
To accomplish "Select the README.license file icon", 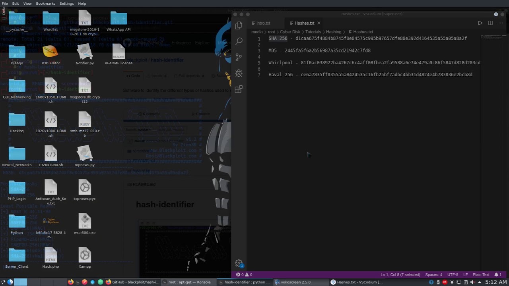I will coord(119,55).
